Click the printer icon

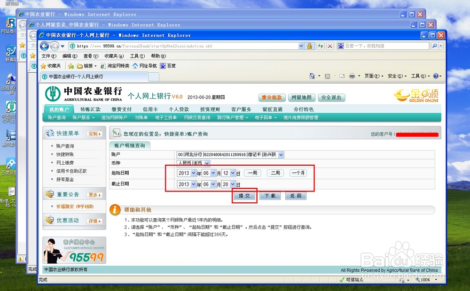click(352, 76)
